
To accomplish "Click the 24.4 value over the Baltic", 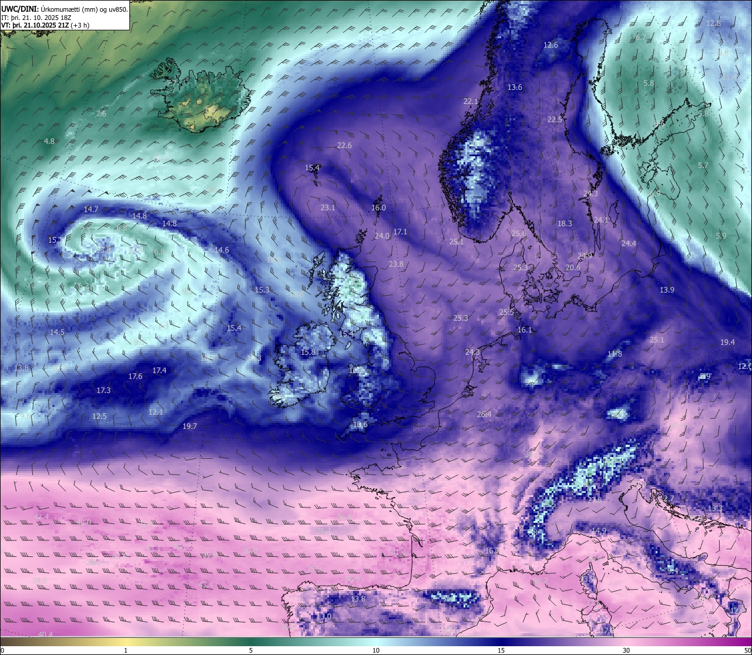I will point(629,244).
